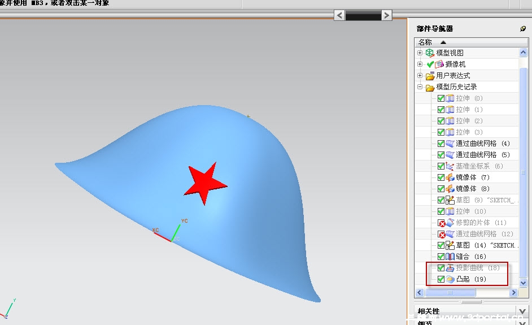The image size is (532, 325).
Task: Click the 缝合 (16) sew icon
Action: tap(450, 257)
